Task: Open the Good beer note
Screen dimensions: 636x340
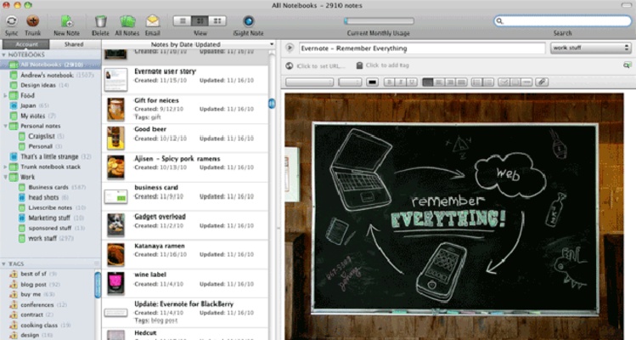Action: tap(185, 139)
